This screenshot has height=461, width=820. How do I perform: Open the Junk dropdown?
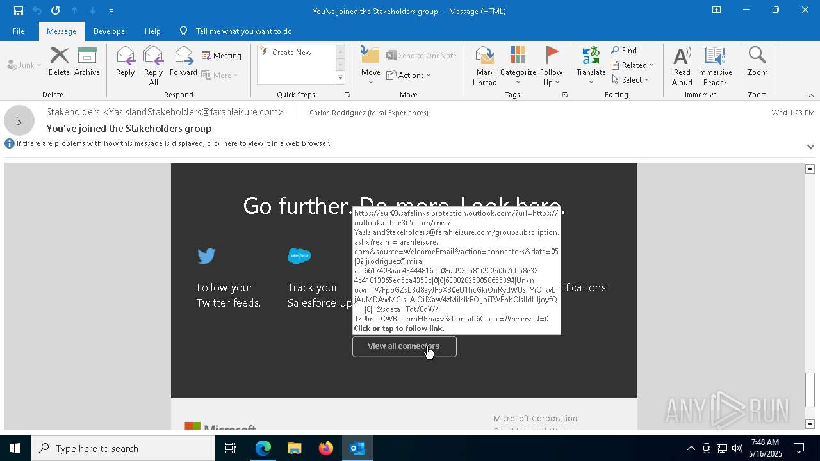pyautogui.click(x=24, y=65)
